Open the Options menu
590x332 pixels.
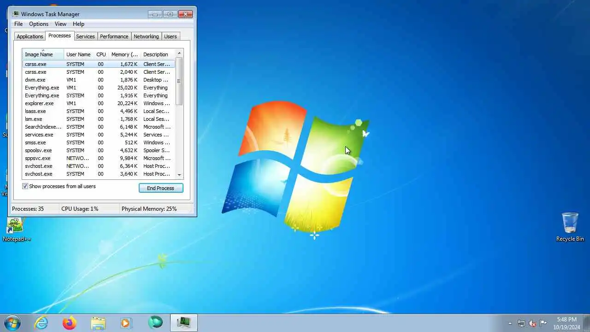coord(39,24)
